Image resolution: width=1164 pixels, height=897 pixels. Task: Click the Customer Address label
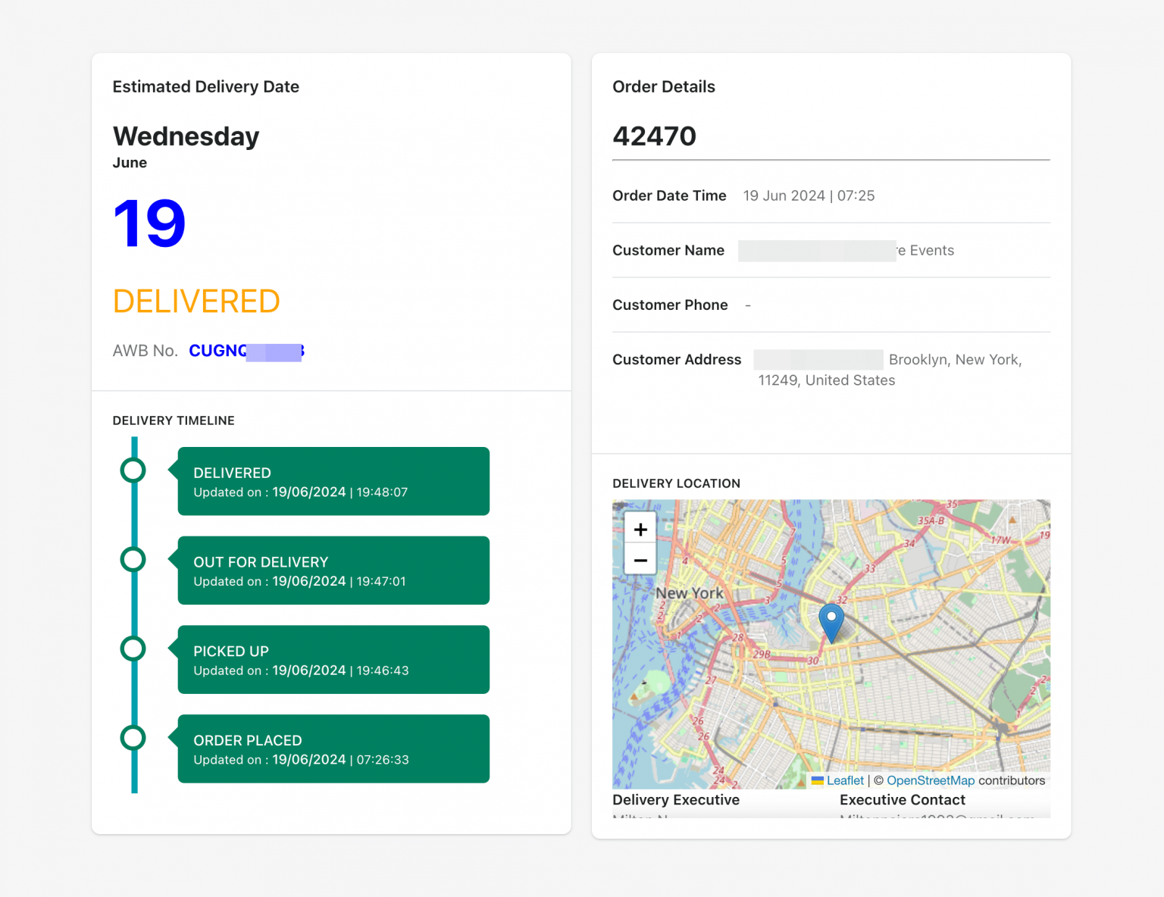677,359
